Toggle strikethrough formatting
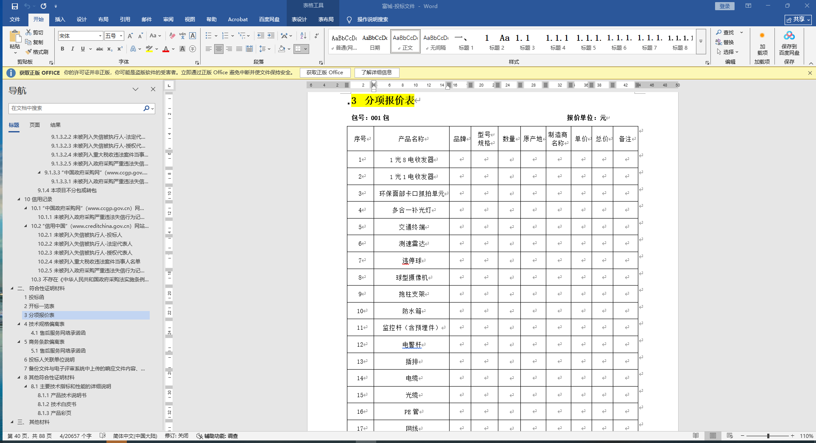This screenshot has width=816, height=443. point(100,49)
